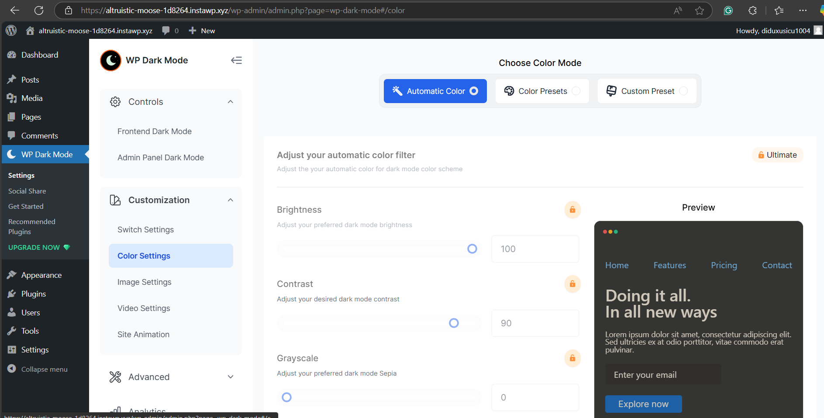Viewport: 824px width, 418px height.
Task: Click the Dashboard gauge icon
Action: 12,55
